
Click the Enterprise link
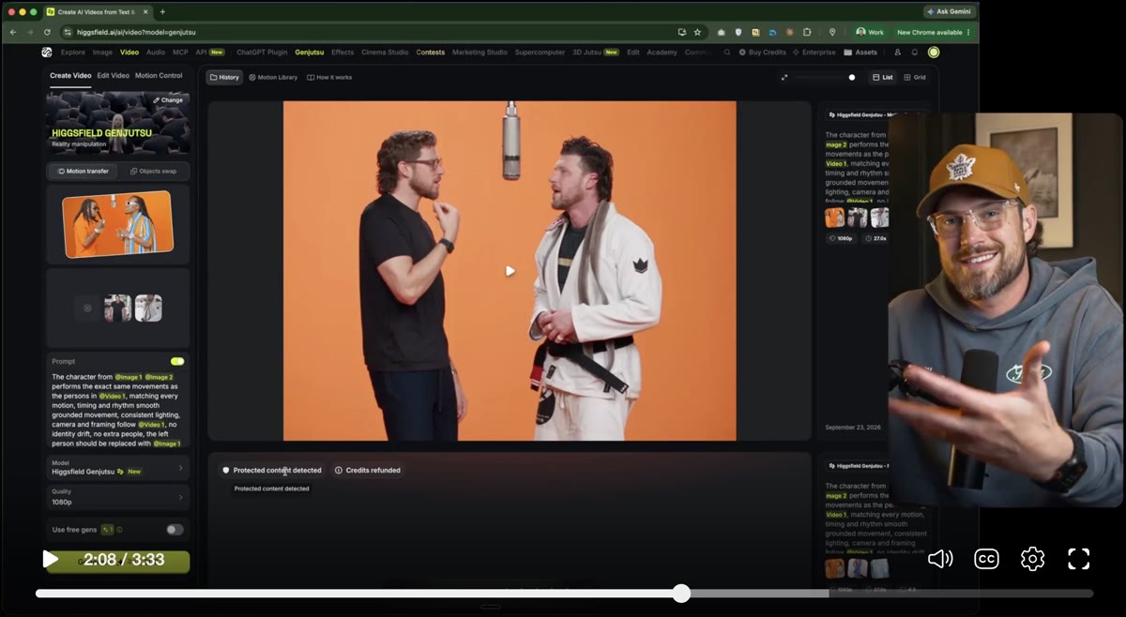point(814,53)
